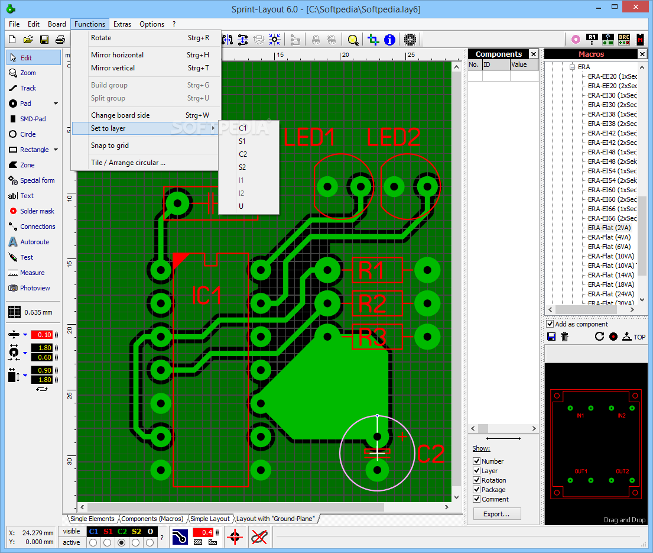This screenshot has height=553, width=653.
Task: Click the align elements toolbar icon
Action: point(243,40)
